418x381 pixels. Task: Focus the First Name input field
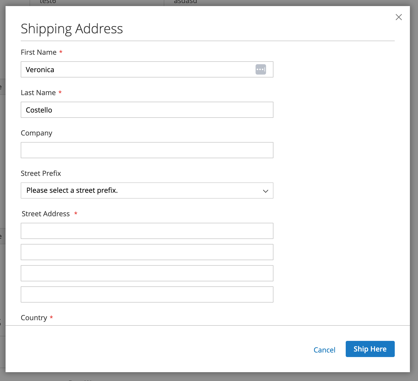[x=147, y=69]
